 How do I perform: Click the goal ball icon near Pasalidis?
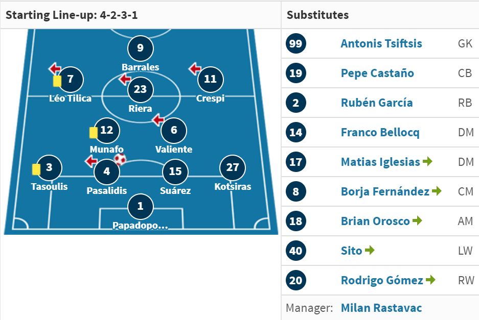(x=120, y=159)
